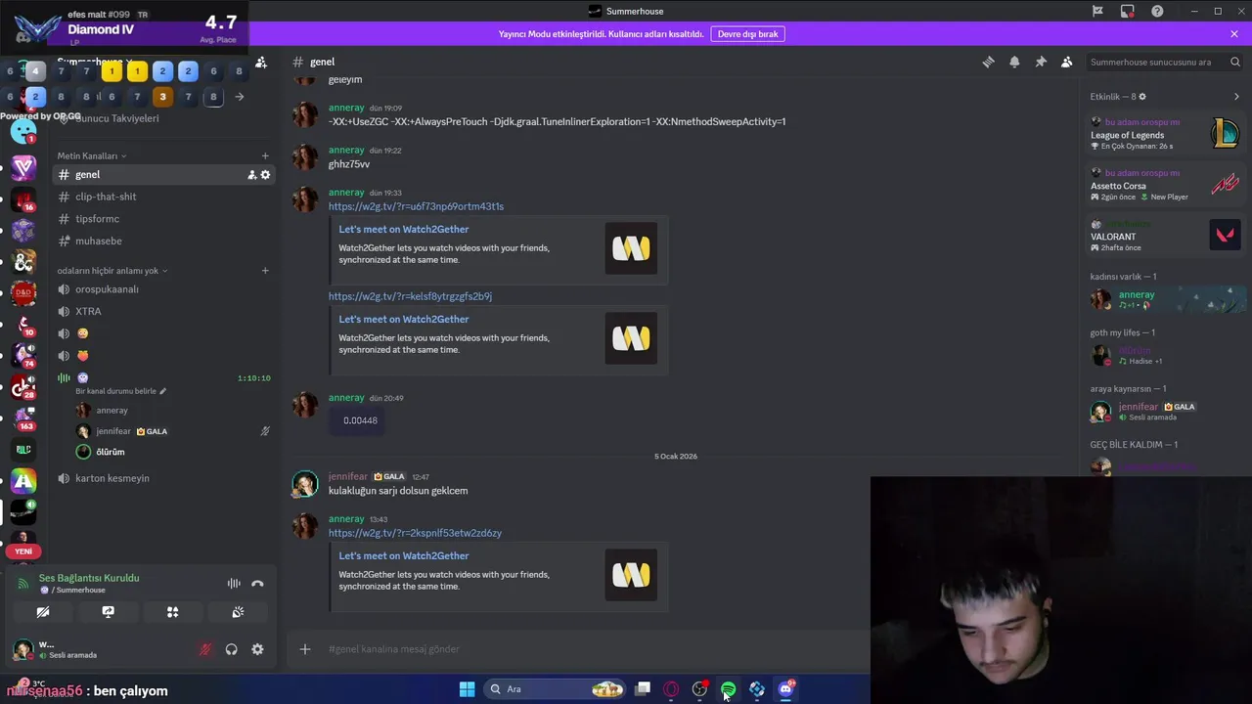The height and width of the screenshot is (704, 1252).
Task: Open the inbox icon with red dot
Action: [1128, 11]
